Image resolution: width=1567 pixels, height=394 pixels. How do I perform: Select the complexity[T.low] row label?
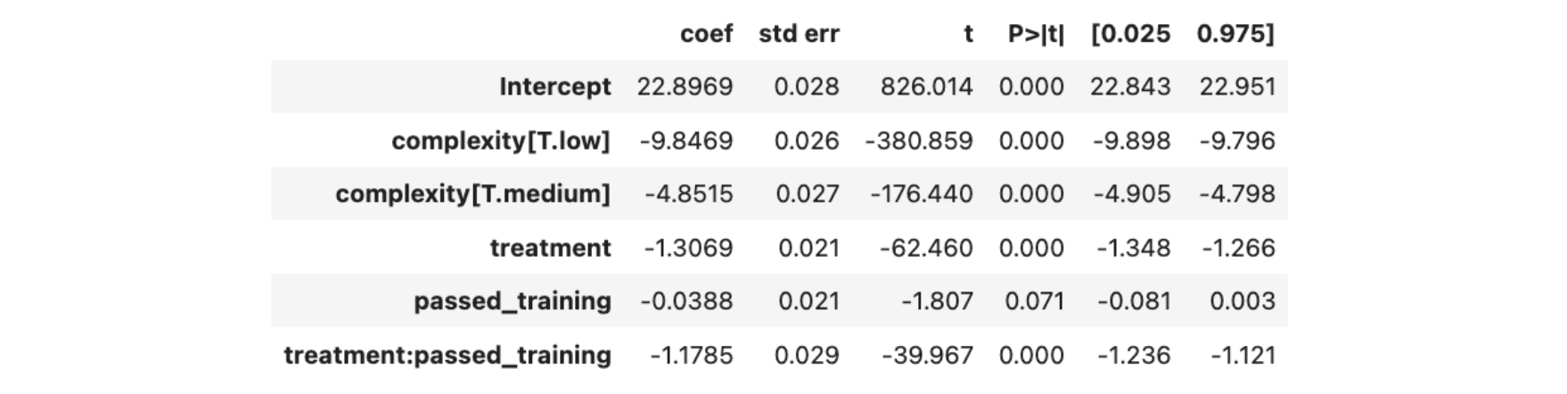501,141
